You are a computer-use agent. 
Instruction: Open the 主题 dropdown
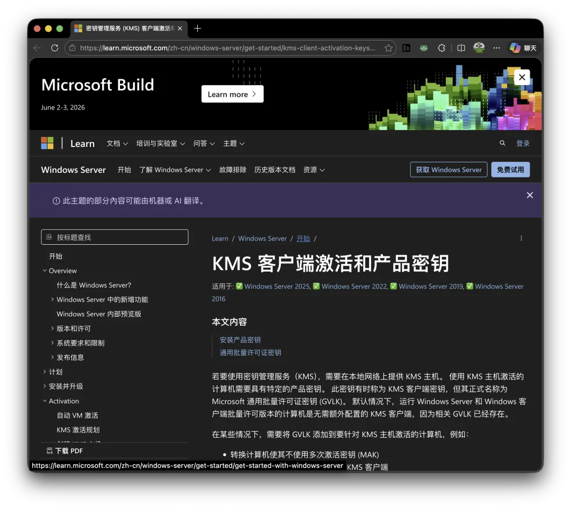(x=234, y=143)
